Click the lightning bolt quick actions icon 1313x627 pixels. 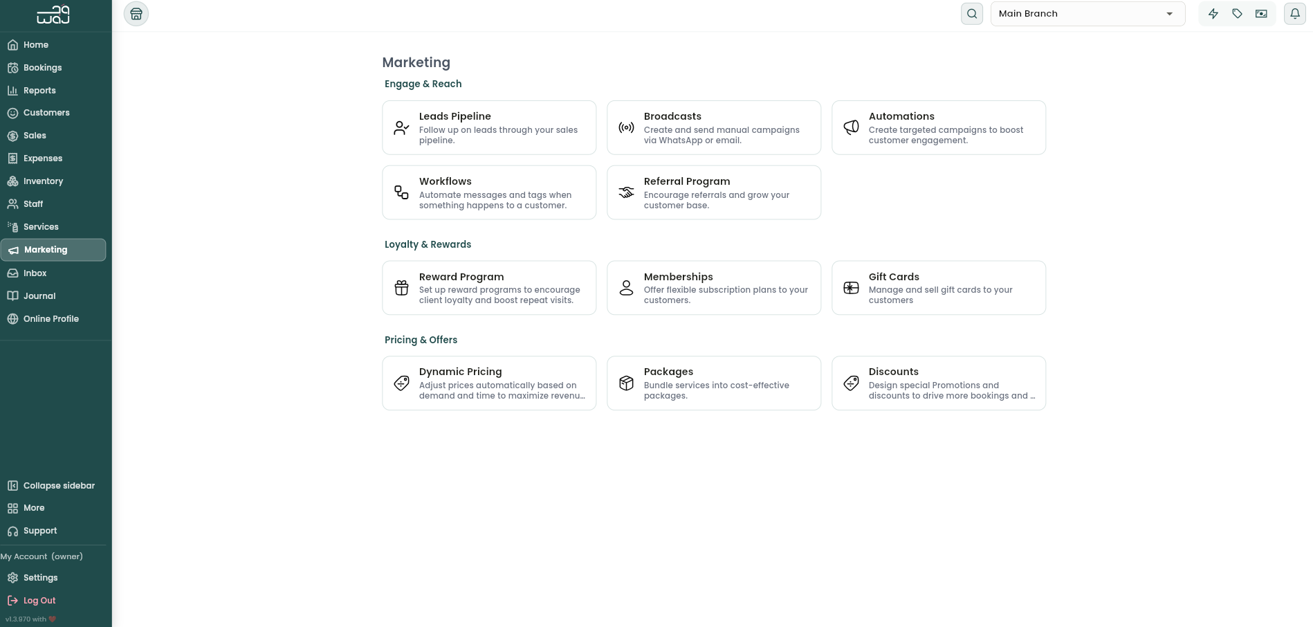1213,14
